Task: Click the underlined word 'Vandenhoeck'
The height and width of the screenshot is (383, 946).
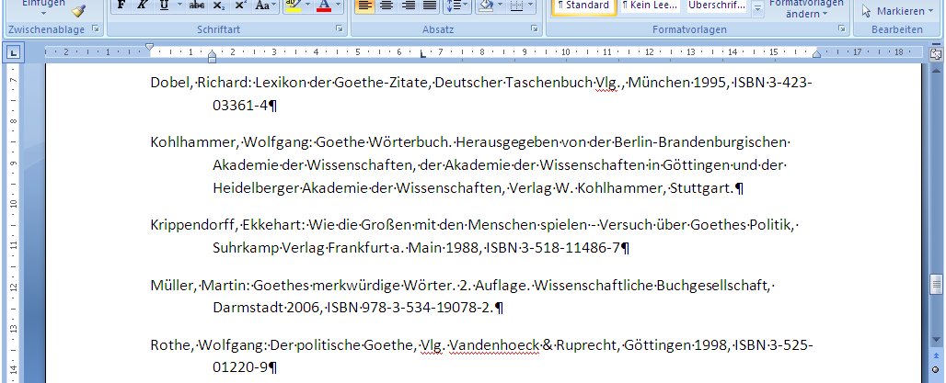Action: click(494, 345)
